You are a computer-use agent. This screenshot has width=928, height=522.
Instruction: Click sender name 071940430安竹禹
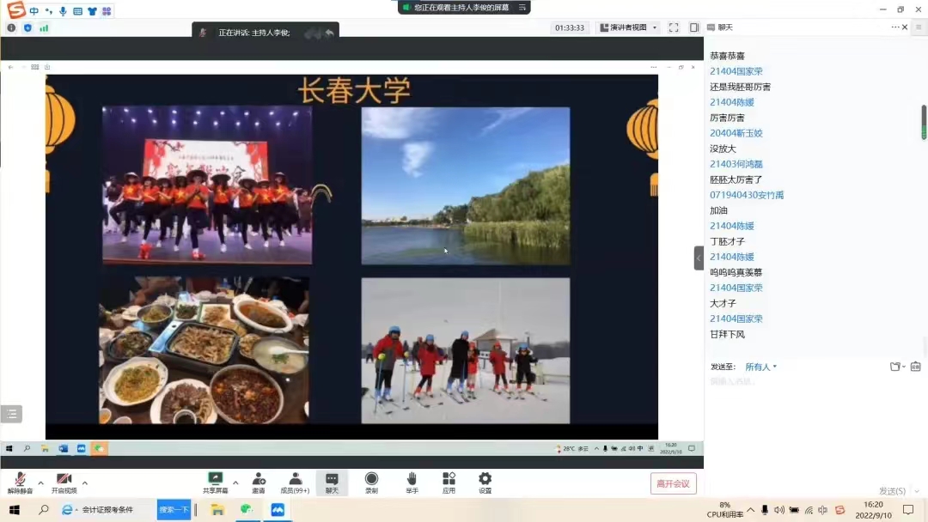point(747,195)
